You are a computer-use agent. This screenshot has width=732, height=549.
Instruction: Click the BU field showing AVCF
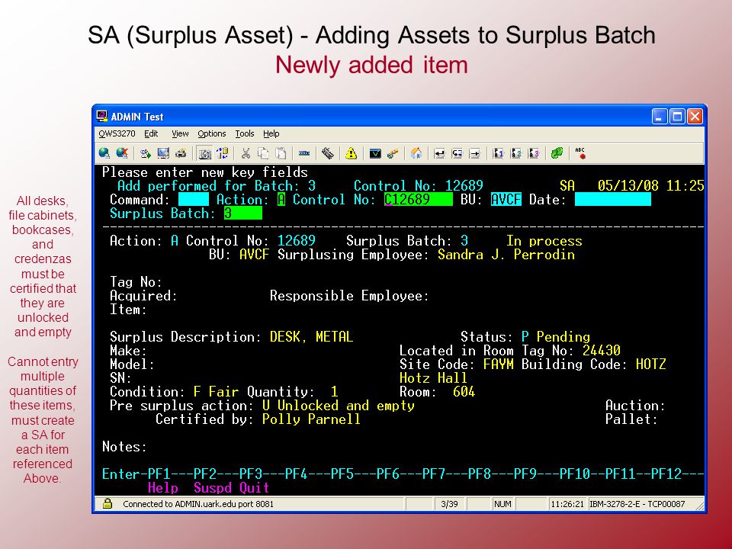pos(506,199)
